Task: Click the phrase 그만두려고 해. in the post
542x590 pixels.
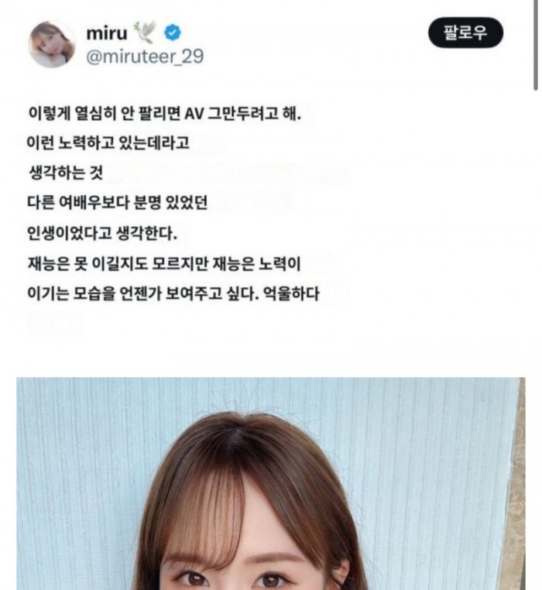Action: click(255, 113)
